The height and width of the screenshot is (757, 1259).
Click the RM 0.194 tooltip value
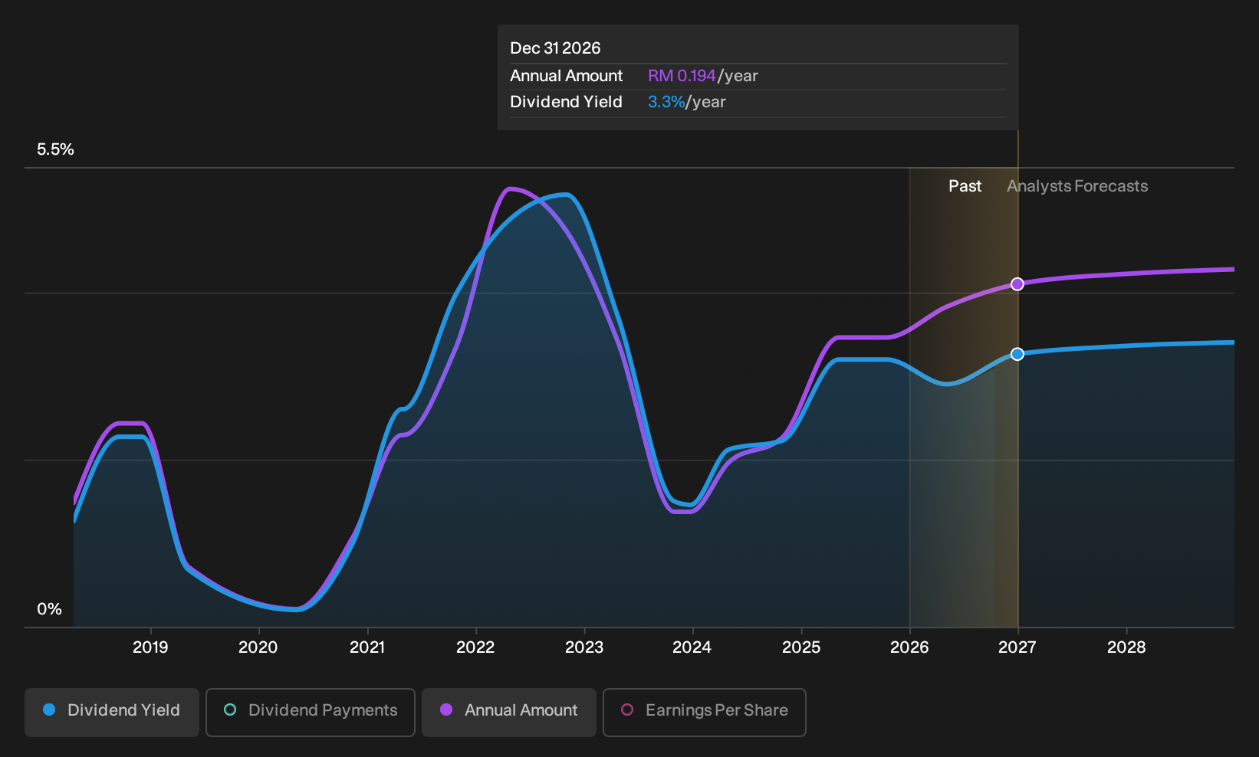tap(682, 76)
